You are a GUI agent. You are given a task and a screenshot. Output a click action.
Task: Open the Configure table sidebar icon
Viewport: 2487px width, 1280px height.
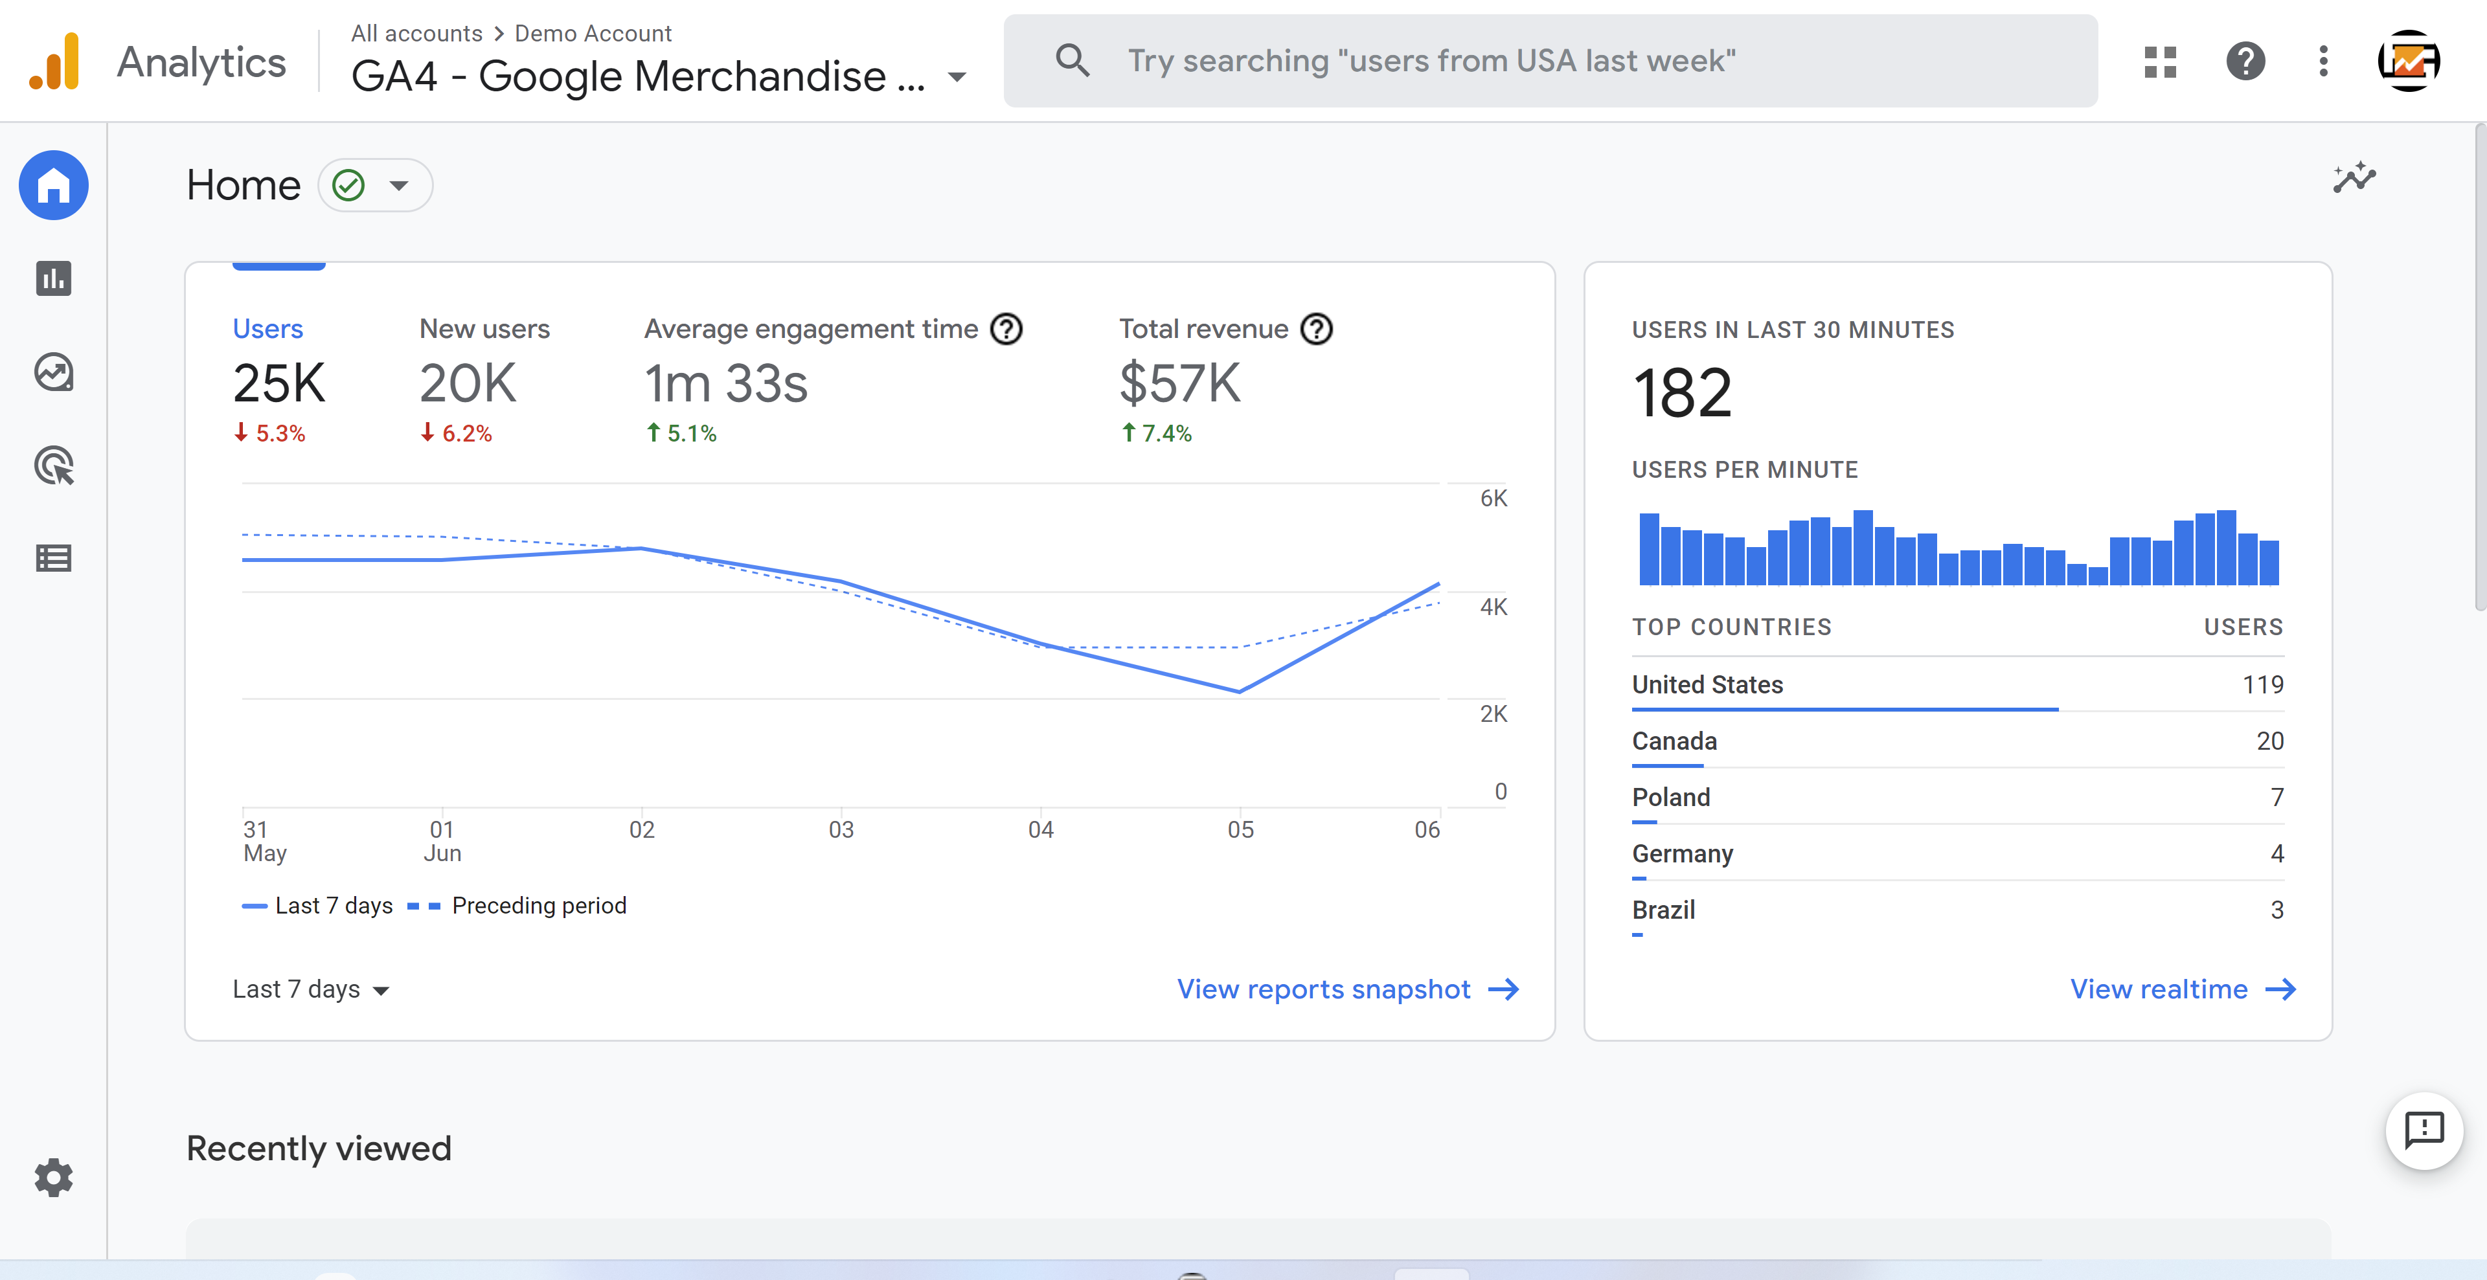tap(54, 558)
